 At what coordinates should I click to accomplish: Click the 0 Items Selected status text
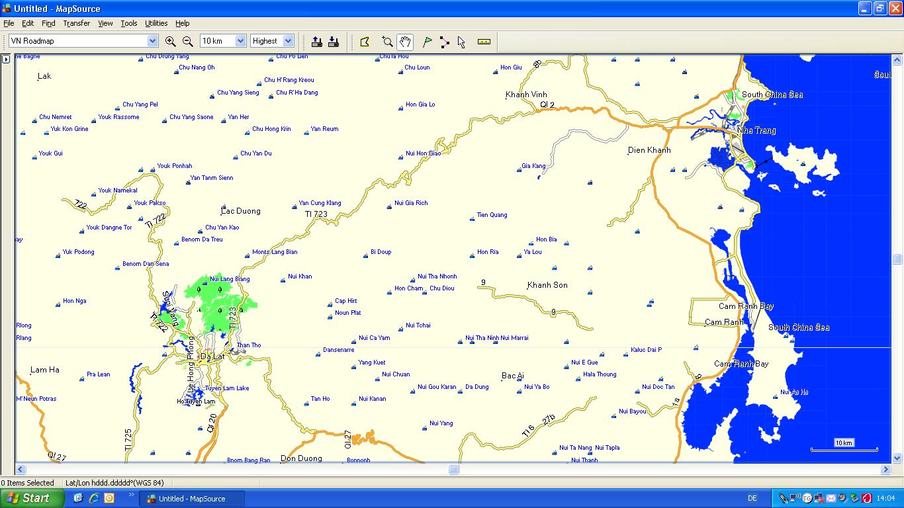pos(28,483)
